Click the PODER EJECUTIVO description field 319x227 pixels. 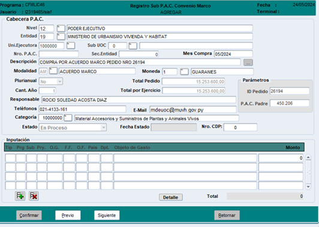[x=159, y=28]
